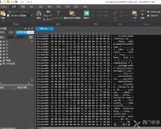This screenshot has height=129, width=161.
Task: Close the bf3.exe file tab
Action: pyautogui.click(x=52, y=29)
